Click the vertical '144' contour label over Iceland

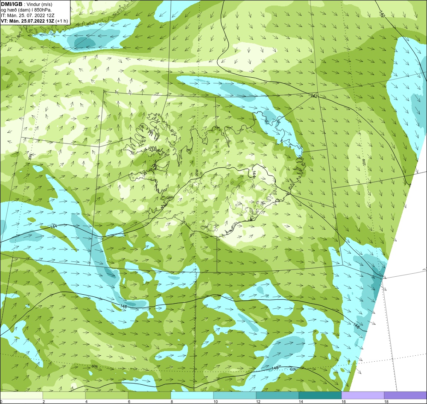click(254, 174)
